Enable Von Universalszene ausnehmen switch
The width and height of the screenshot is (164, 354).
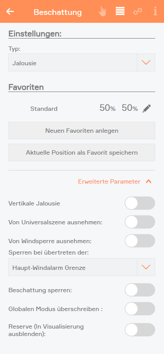[x=140, y=222]
